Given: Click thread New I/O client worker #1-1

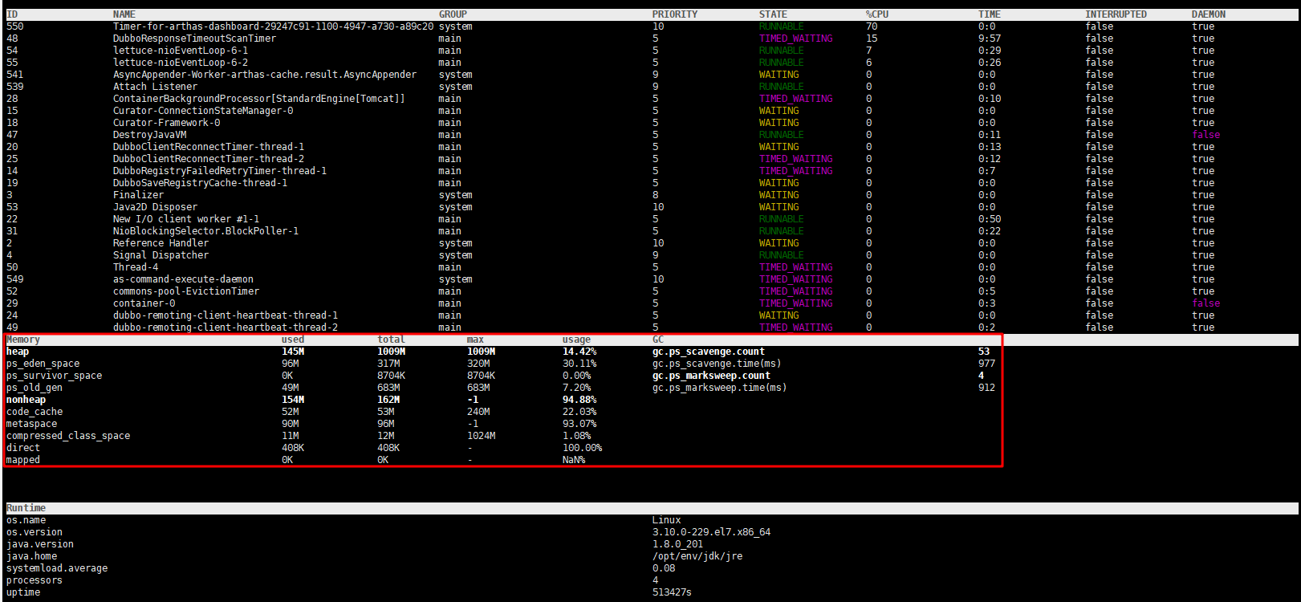Looking at the screenshot, I should [186, 219].
